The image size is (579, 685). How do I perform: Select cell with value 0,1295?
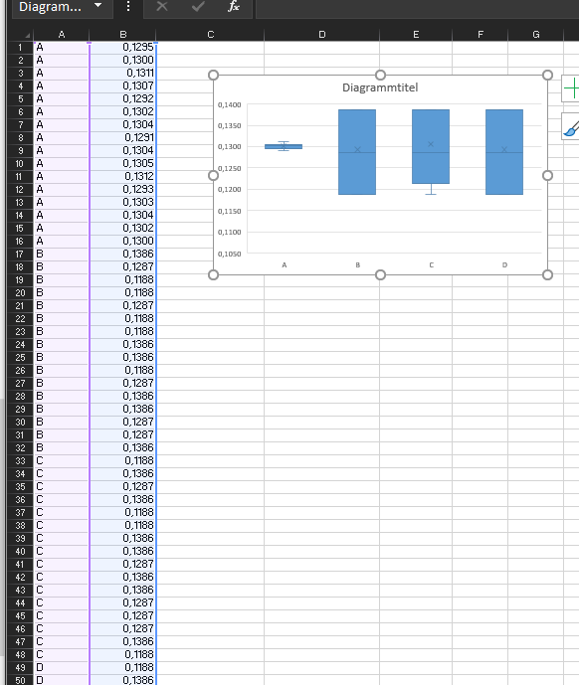[x=123, y=47]
